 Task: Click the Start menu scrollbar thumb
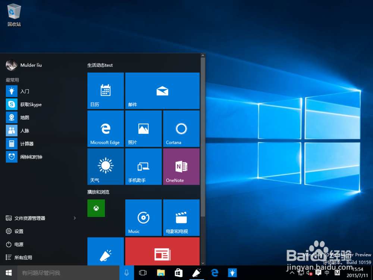pyautogui.click(x=203, y=137)
